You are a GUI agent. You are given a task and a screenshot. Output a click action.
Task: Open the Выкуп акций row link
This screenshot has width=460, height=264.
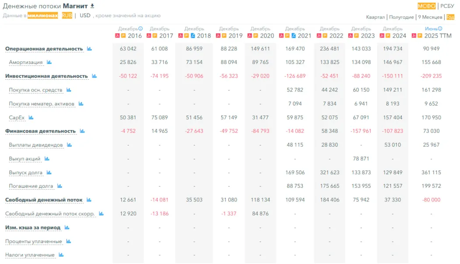(x=25, y=159)
